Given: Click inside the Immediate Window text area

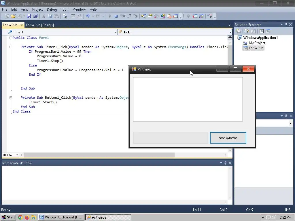Looking at the screenshot, I should tap(115, 183).
